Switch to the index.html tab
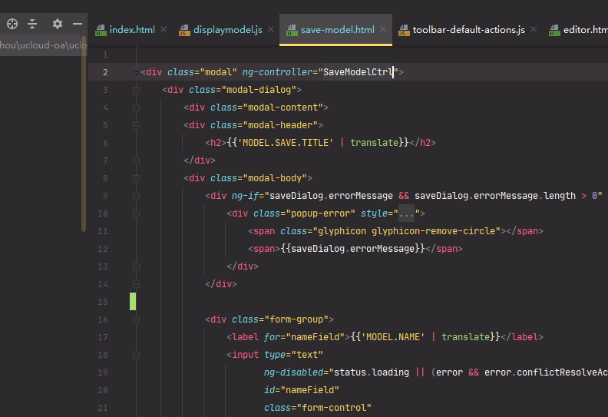The width and height of the screenshot is (608, 417). click(132, 29)
